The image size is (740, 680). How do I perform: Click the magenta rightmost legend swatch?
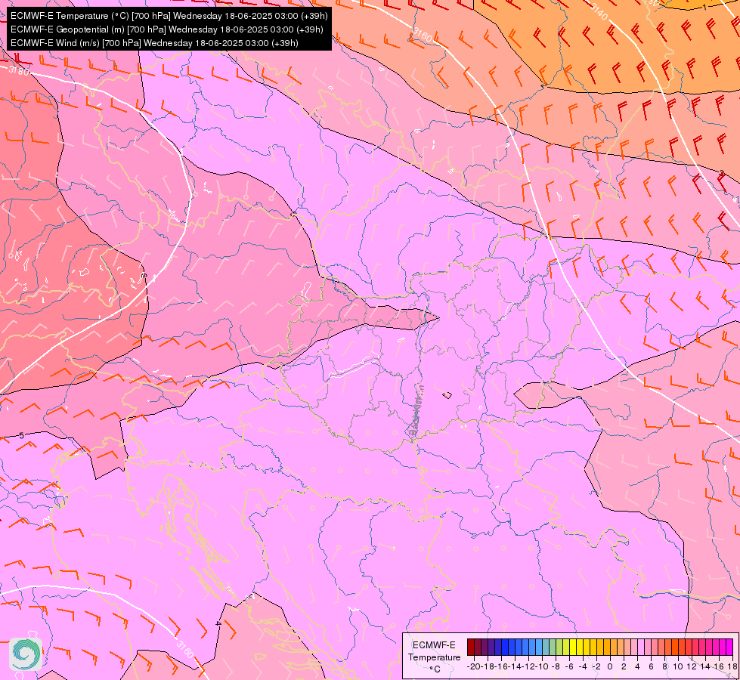coord(729,647)
